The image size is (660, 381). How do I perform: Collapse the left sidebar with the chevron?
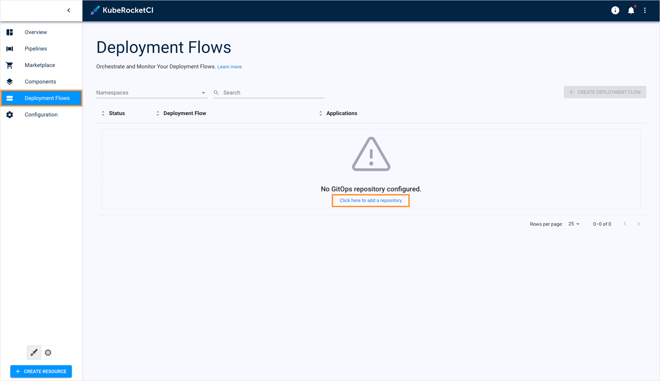68,10
